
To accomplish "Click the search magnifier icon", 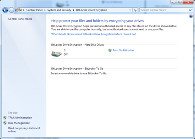I will (x=190, y=10).
